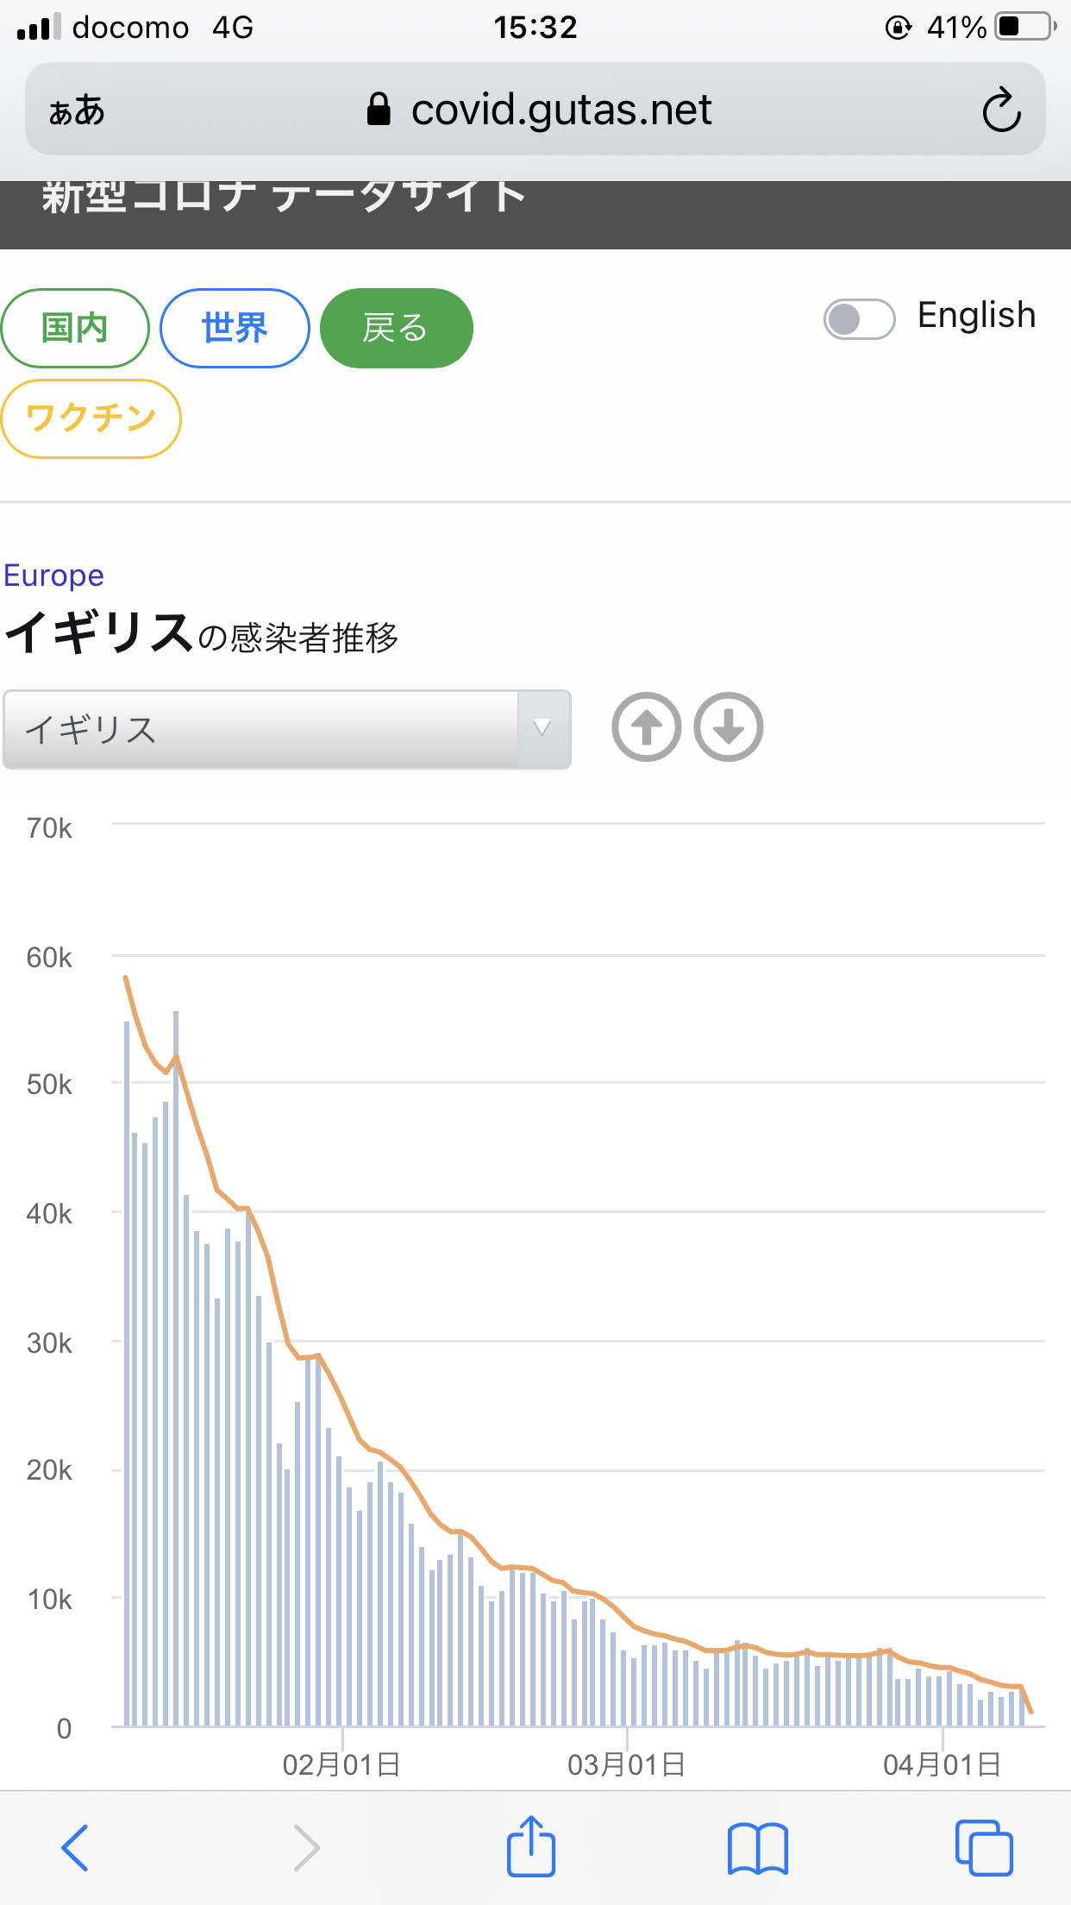The image size is (1071, 1905).
Task: Tap the 新型コロナ データサイト header title
Action: 285,197
